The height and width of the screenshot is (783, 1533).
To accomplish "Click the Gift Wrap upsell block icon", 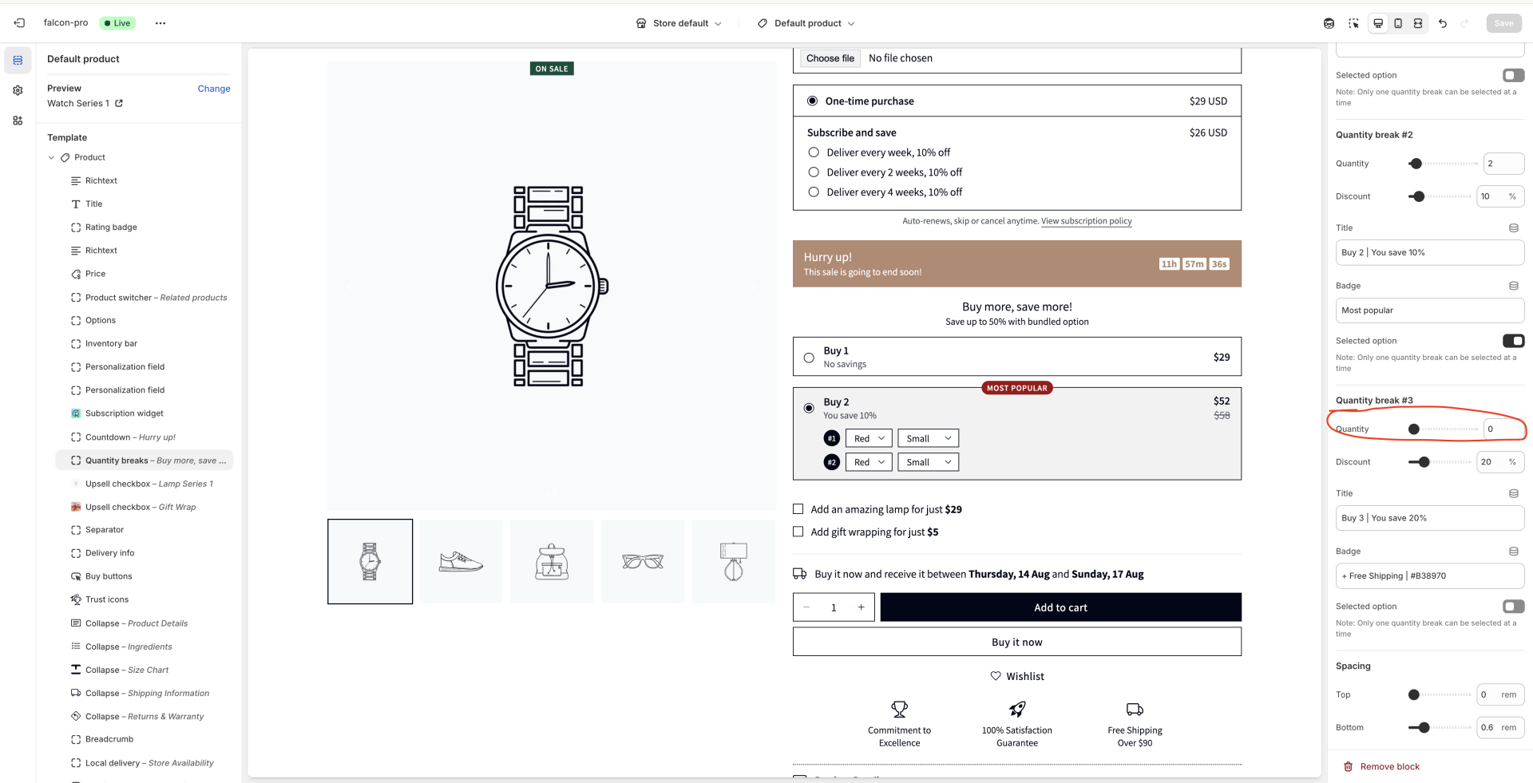I will [76, 507].
